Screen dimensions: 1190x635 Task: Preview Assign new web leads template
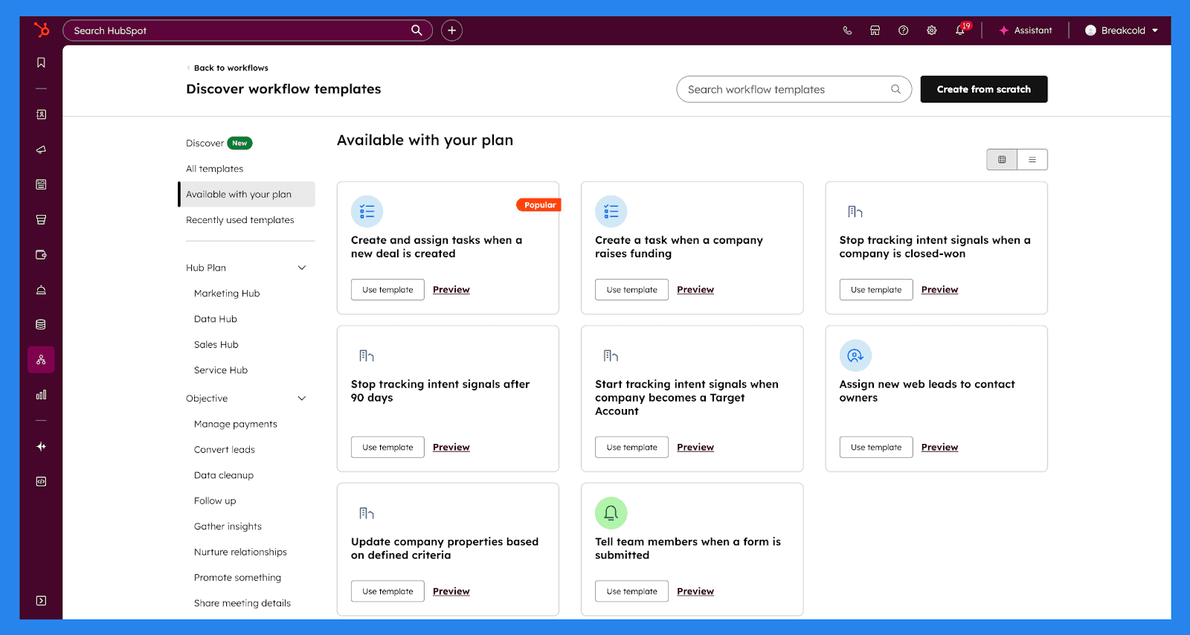click(x=939, y=447)
